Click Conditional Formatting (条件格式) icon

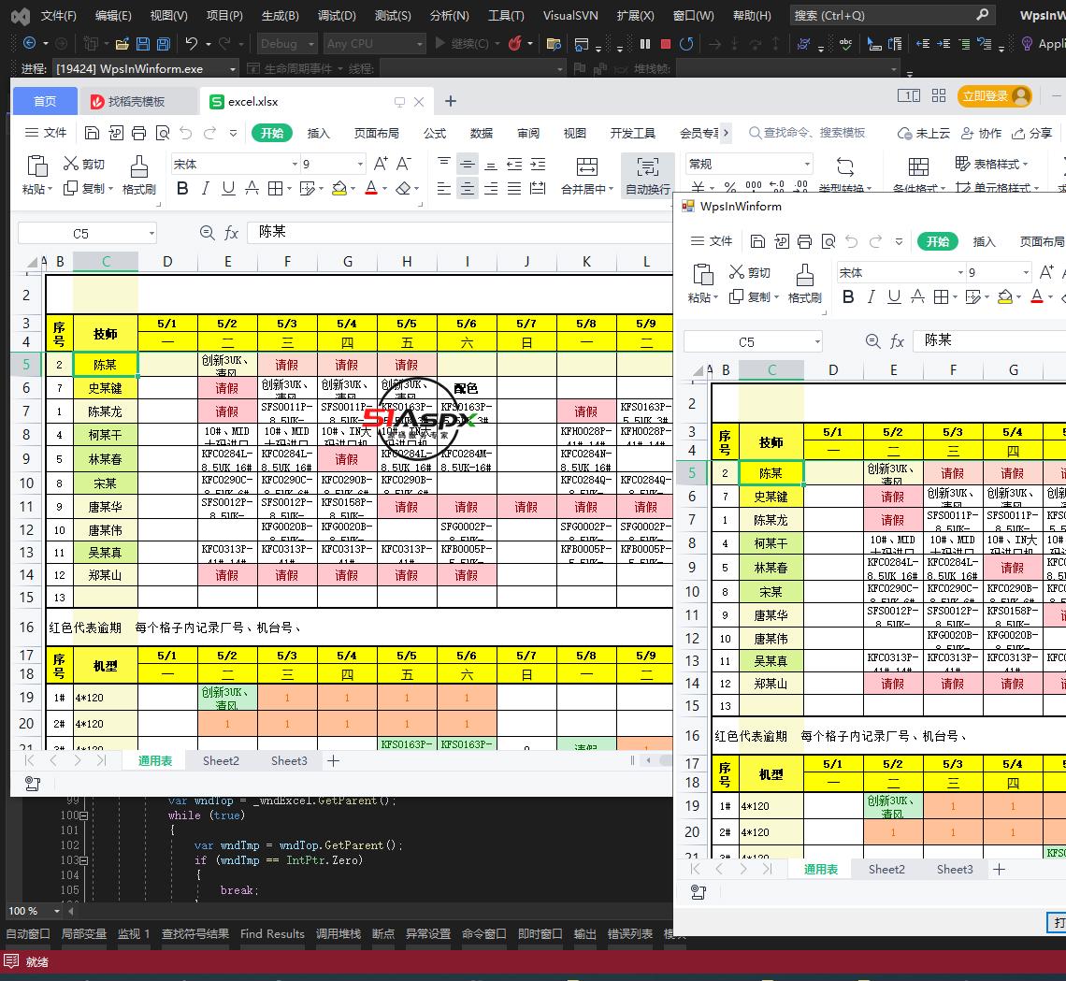pos(918,166)
